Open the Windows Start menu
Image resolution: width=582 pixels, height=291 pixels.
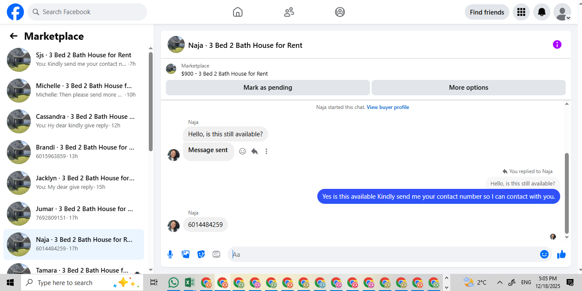10,282
